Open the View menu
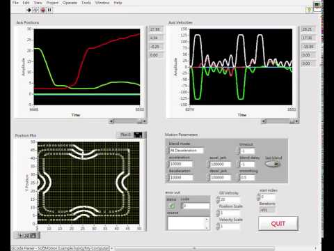Viewport: 334px width, 251px height. click(38, 3)
